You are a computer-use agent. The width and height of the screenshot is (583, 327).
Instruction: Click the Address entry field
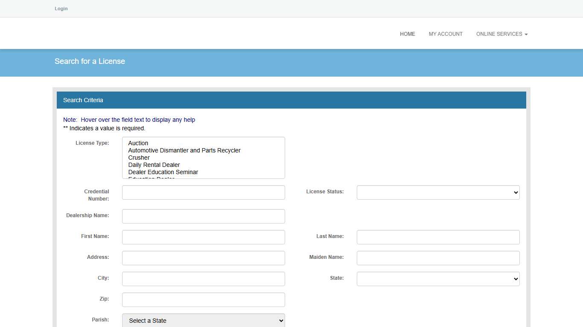tap(203, 258)
